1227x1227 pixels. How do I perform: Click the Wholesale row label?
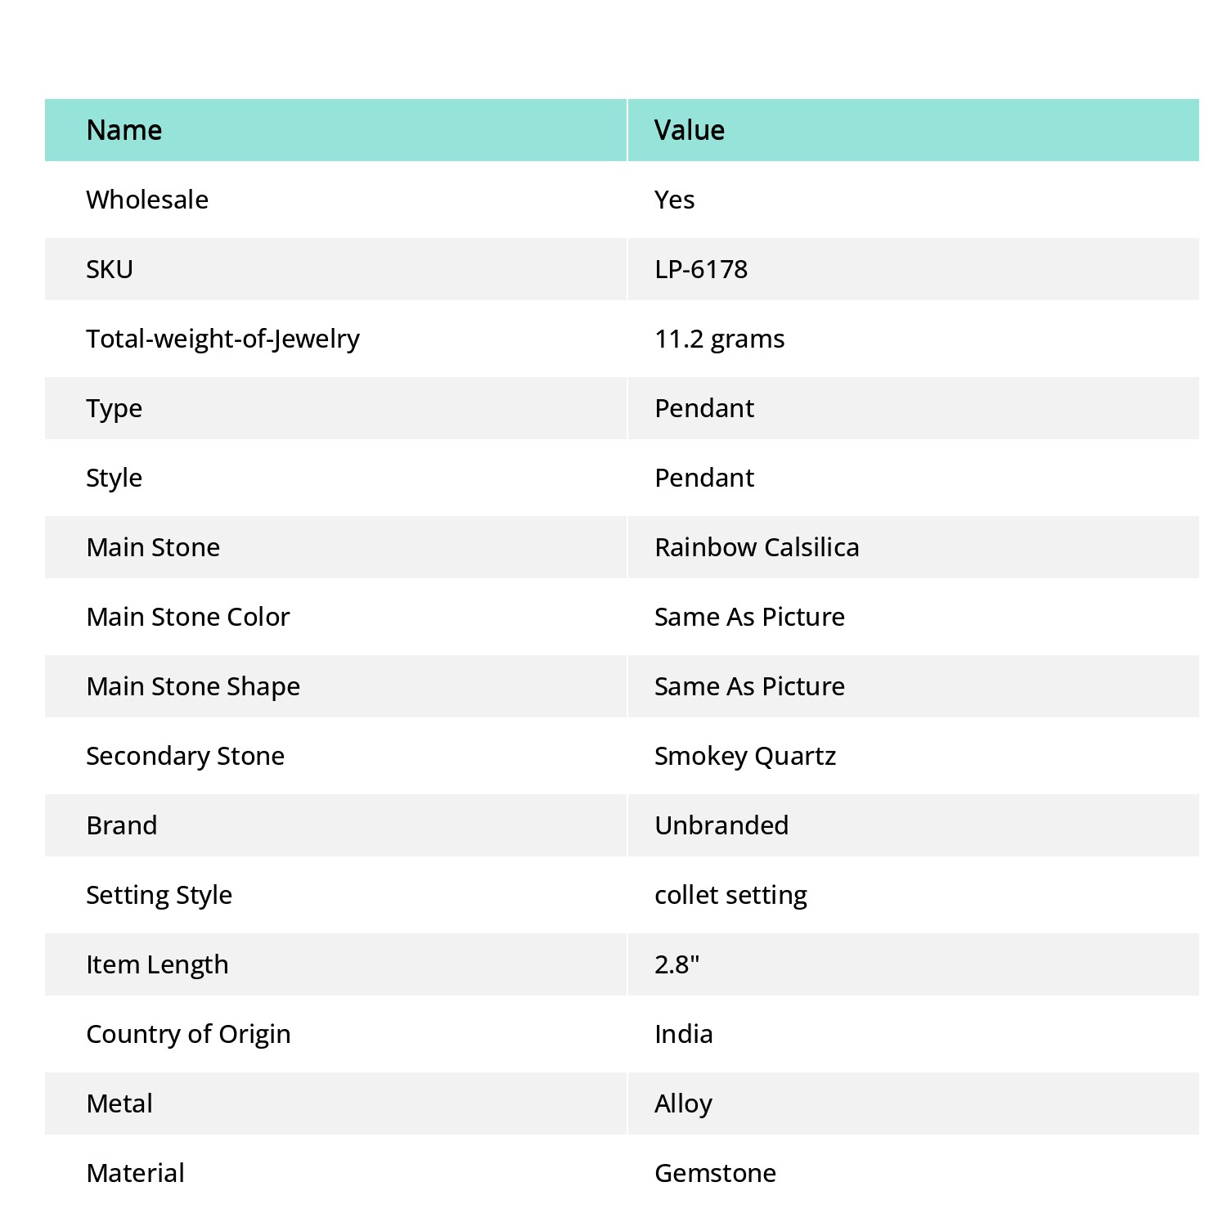[x=147, y=200]
